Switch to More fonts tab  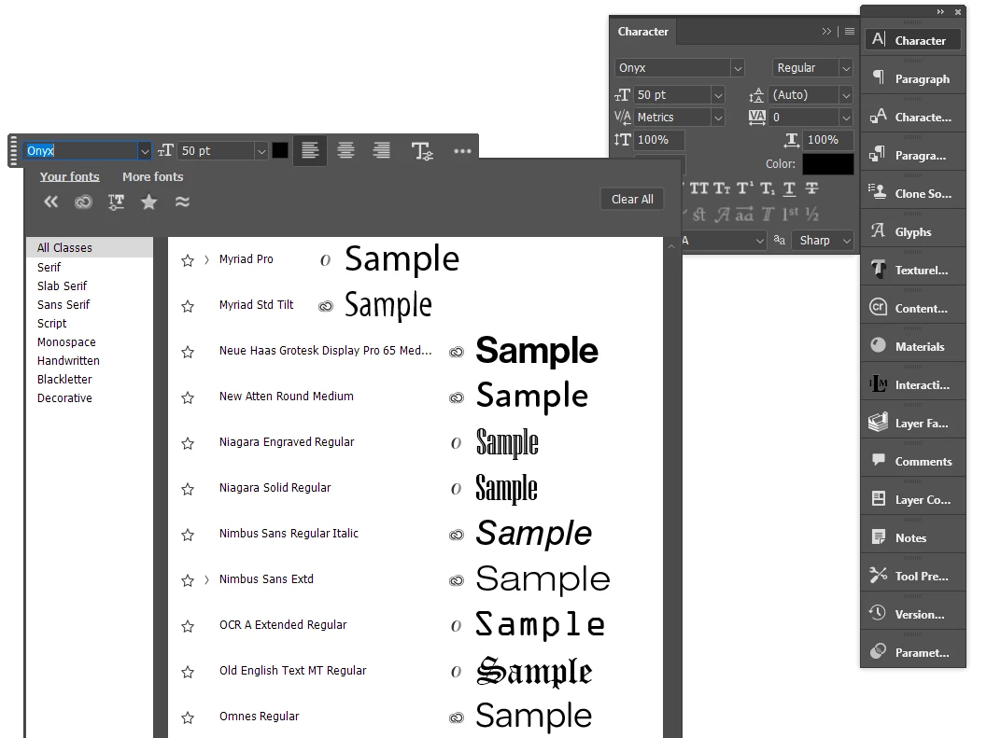point(152,176)
